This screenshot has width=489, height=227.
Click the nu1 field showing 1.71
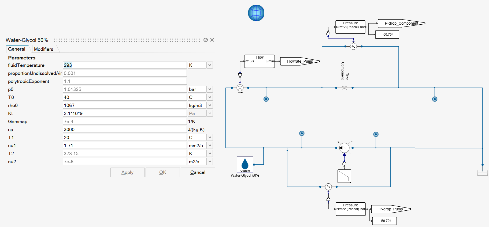tap(125, 145)
